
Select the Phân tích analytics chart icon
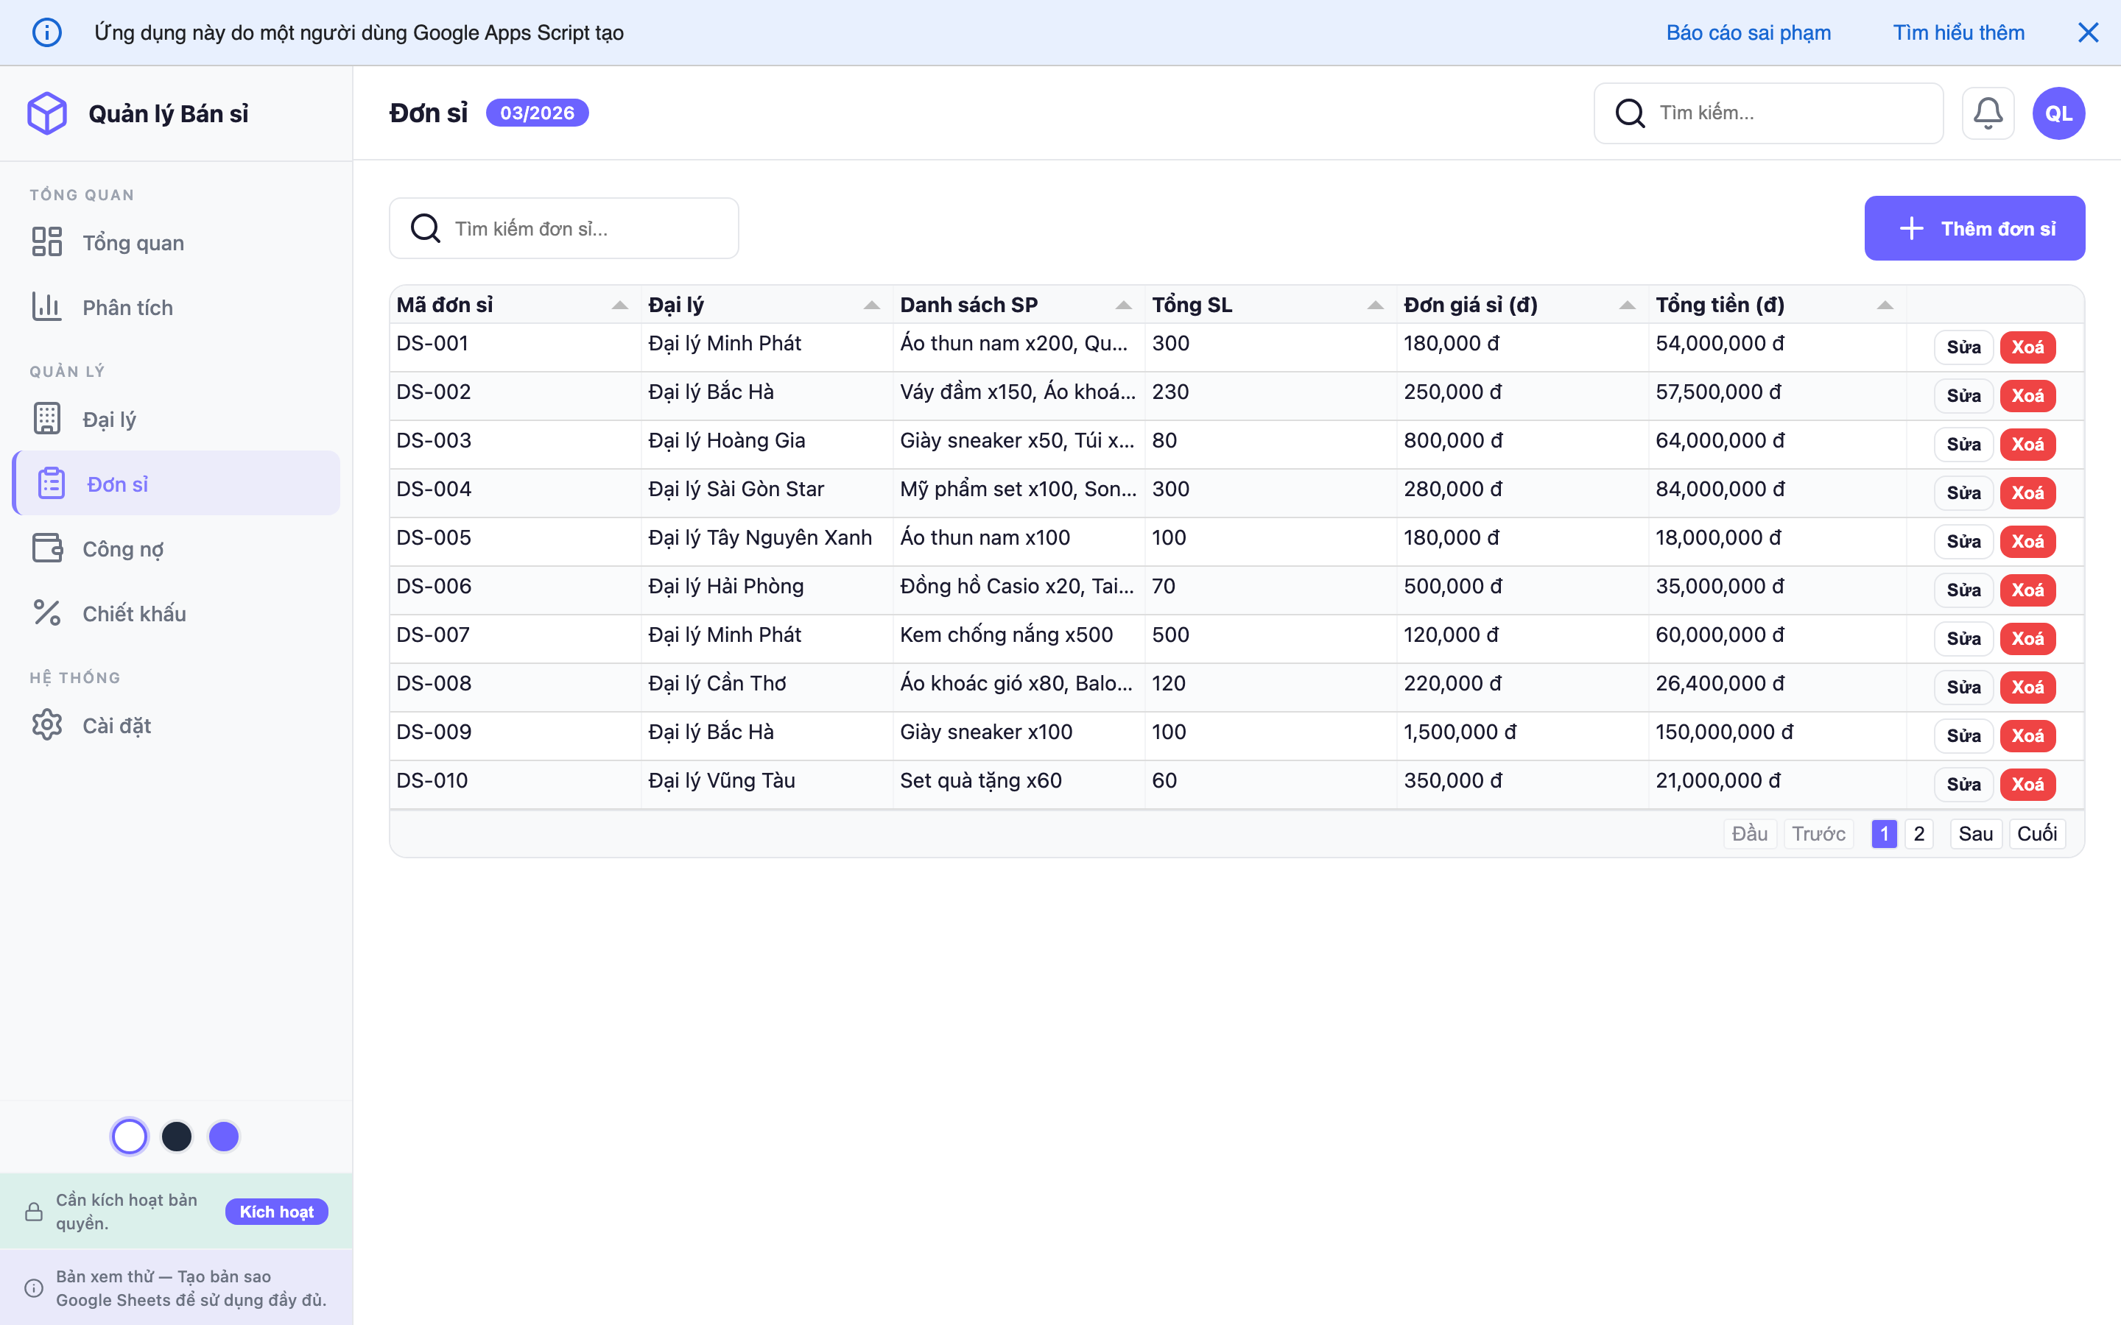[47, 307]
